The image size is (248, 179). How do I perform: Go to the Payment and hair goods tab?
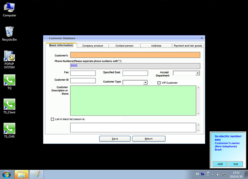click(x=188, y=46)
